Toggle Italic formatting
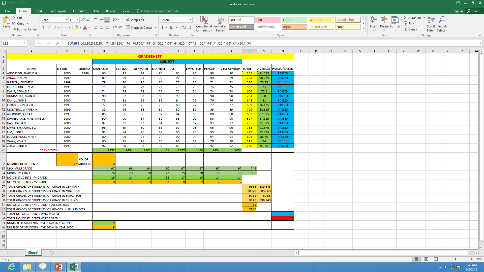484x272 pixels. click(49, 27)
